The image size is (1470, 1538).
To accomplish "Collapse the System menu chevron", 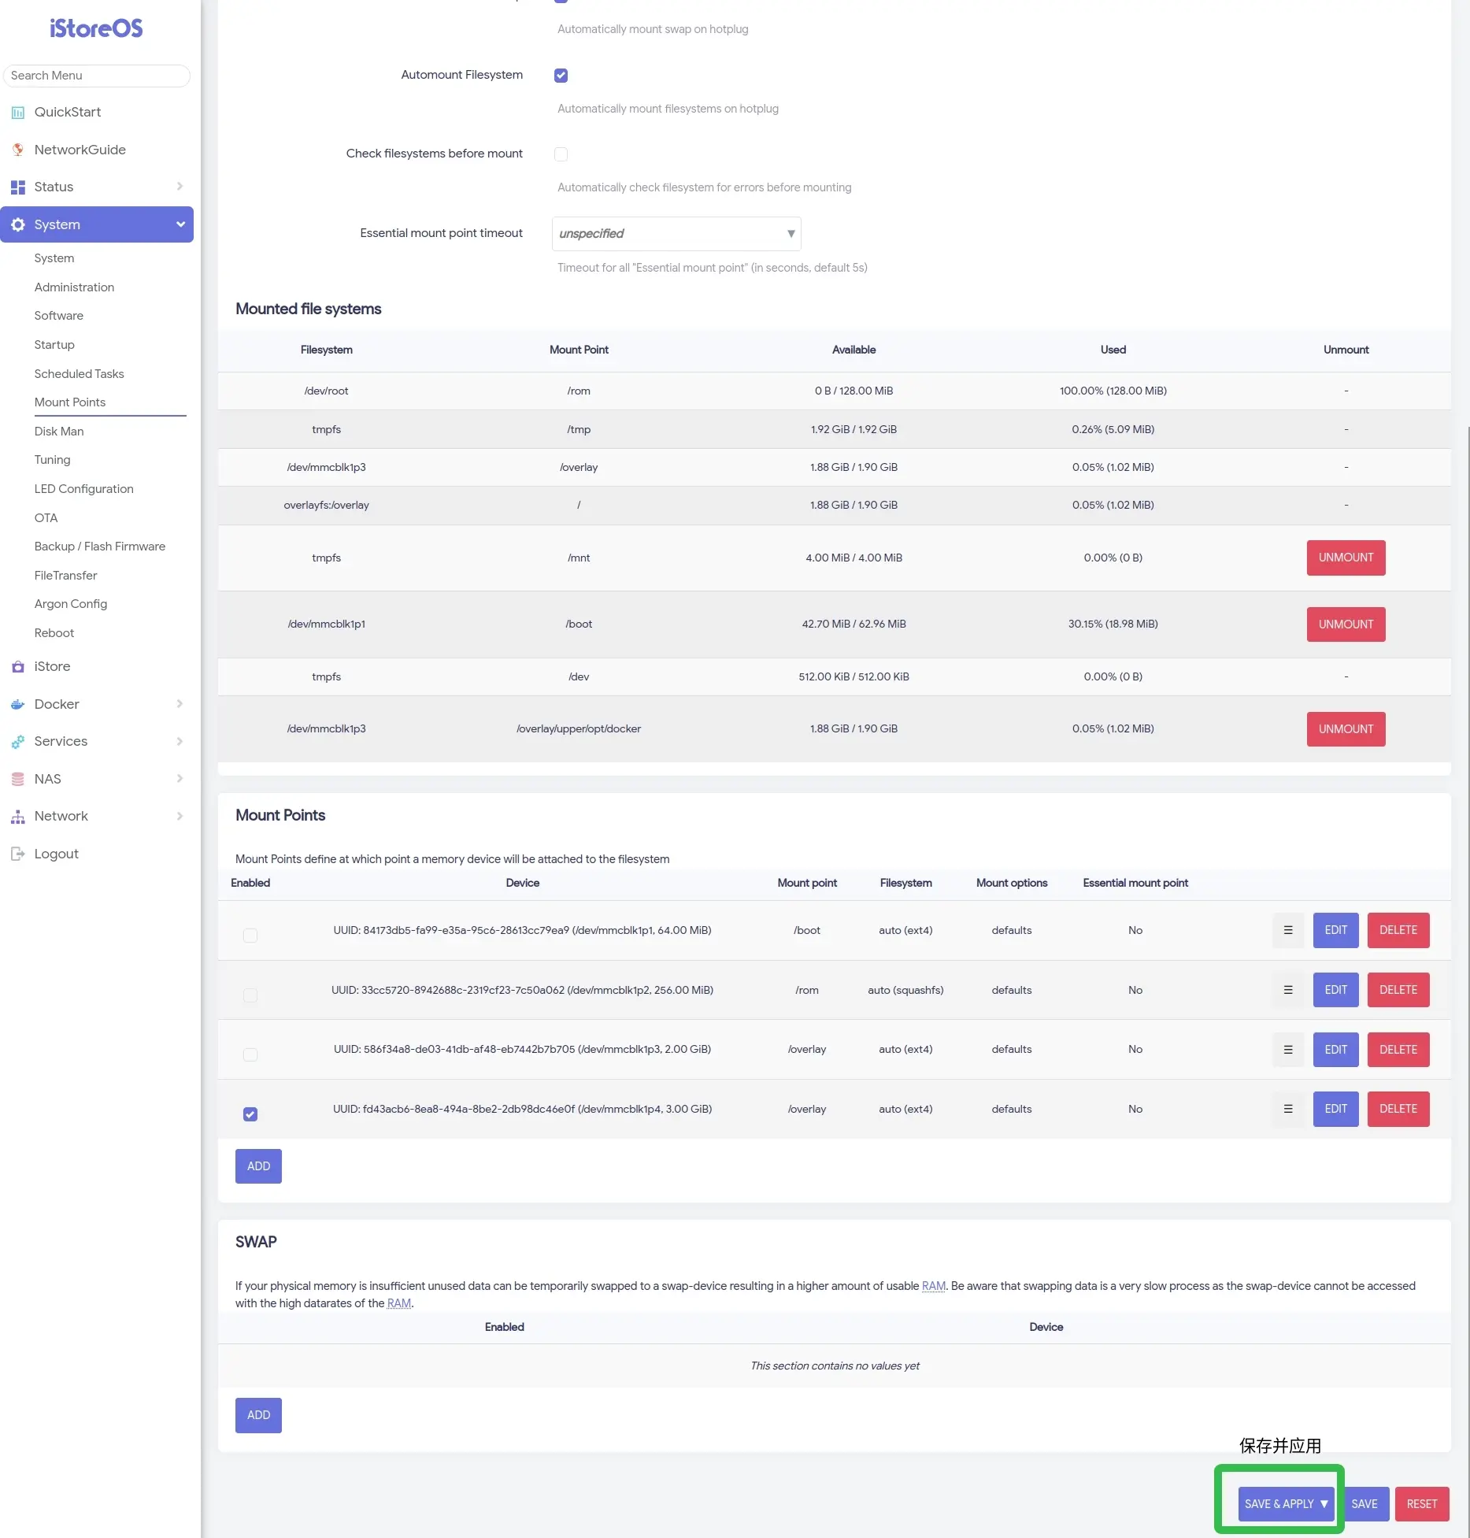I will click(x=180, y=224).
